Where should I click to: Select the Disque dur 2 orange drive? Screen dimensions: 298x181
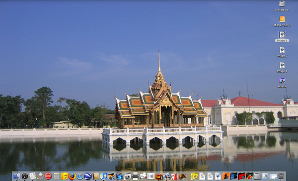point(282,21)
